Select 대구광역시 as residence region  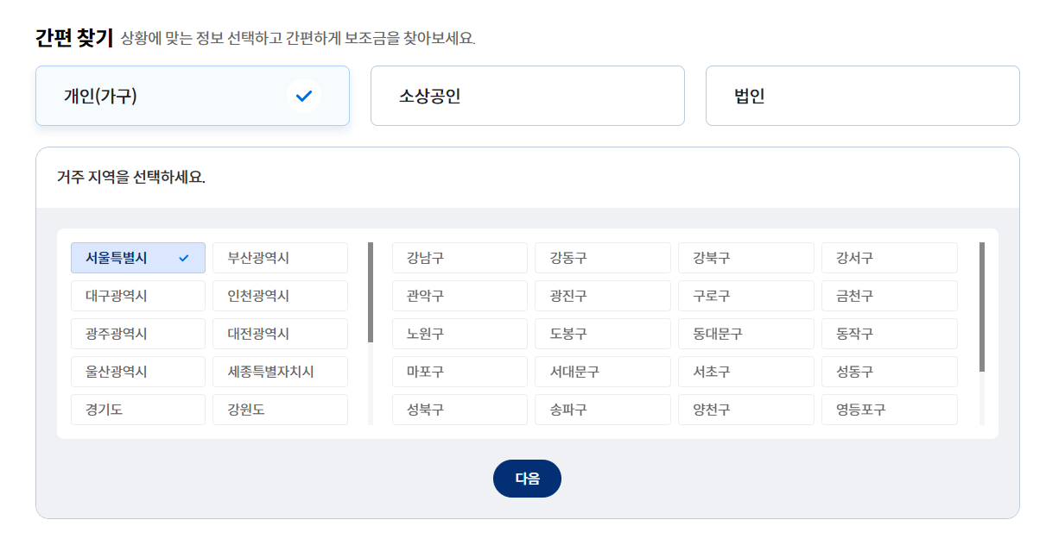137,295
